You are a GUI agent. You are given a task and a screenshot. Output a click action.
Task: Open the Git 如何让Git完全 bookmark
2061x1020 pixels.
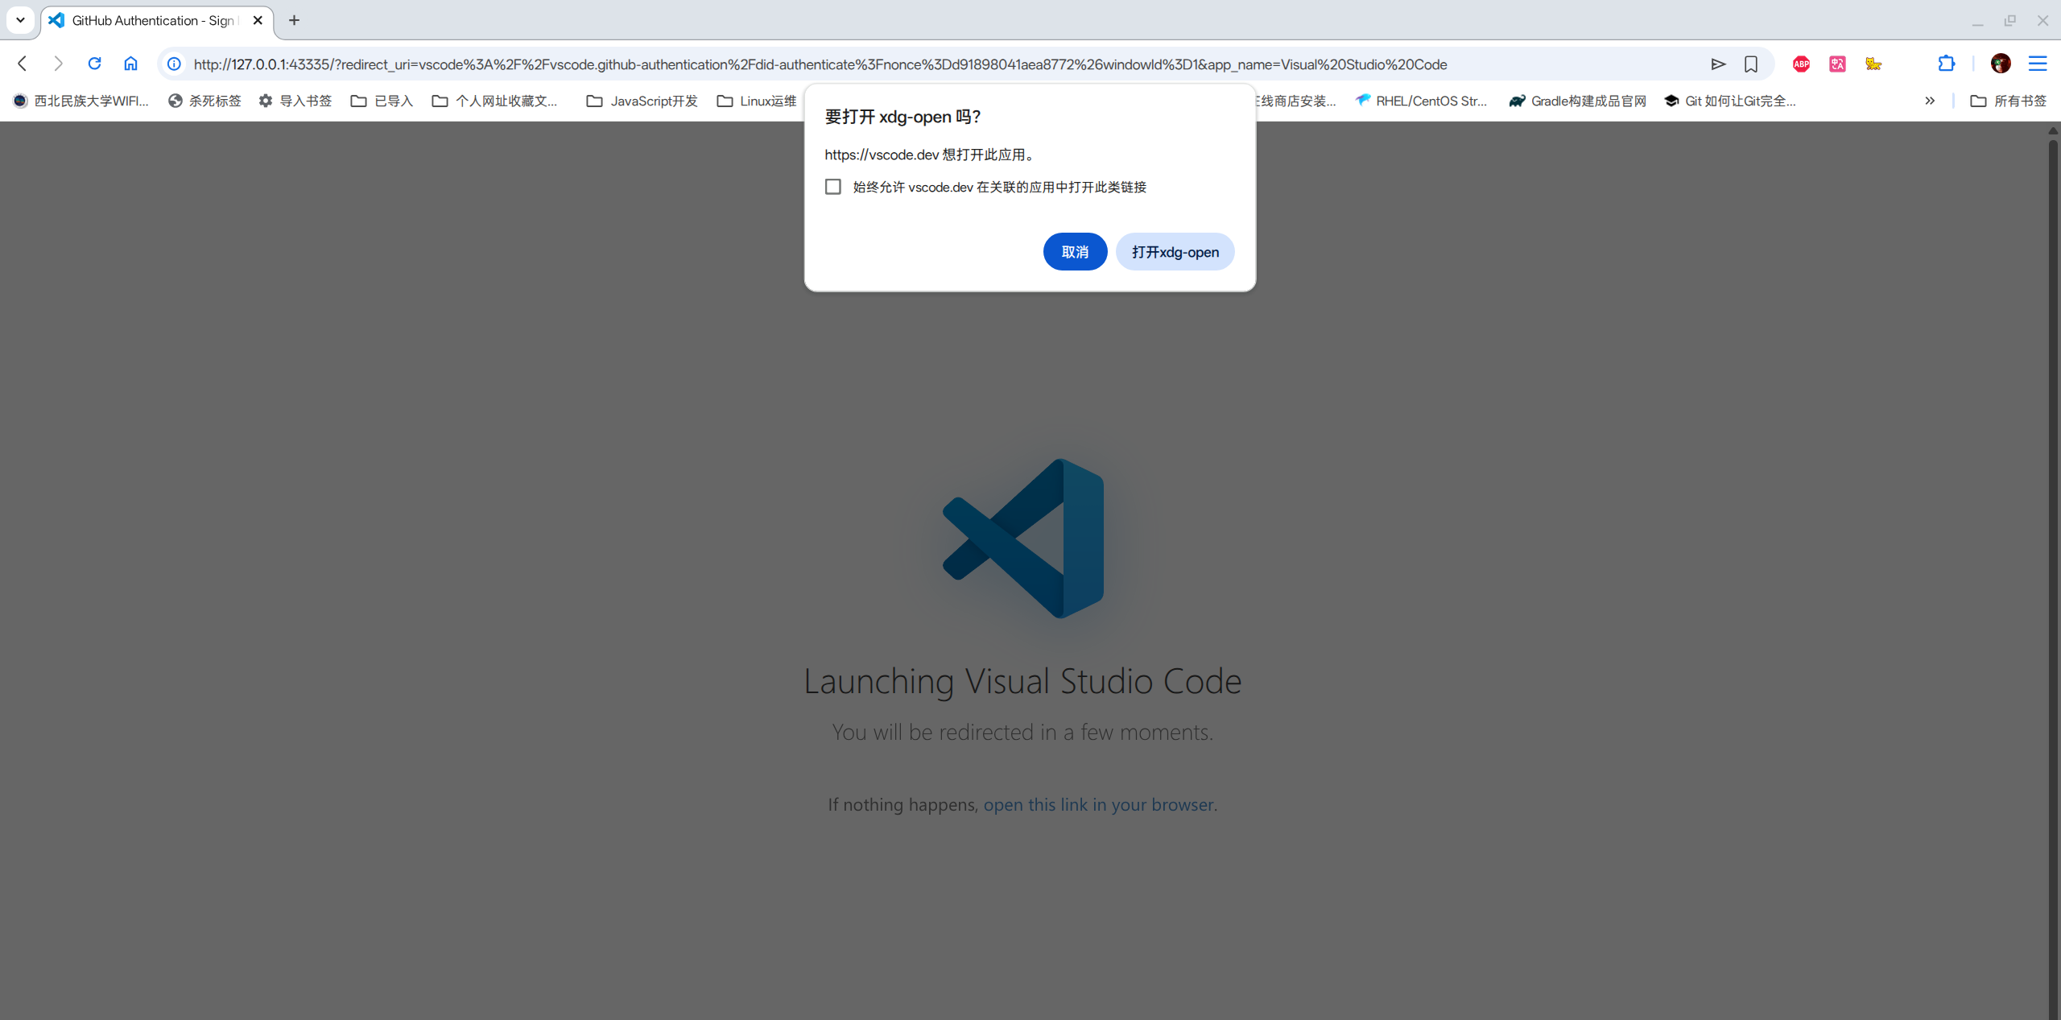tap(1730, 101)
